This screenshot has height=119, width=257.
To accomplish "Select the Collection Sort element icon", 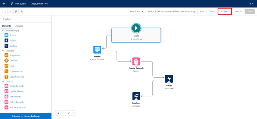I will [x=6, y=71].
